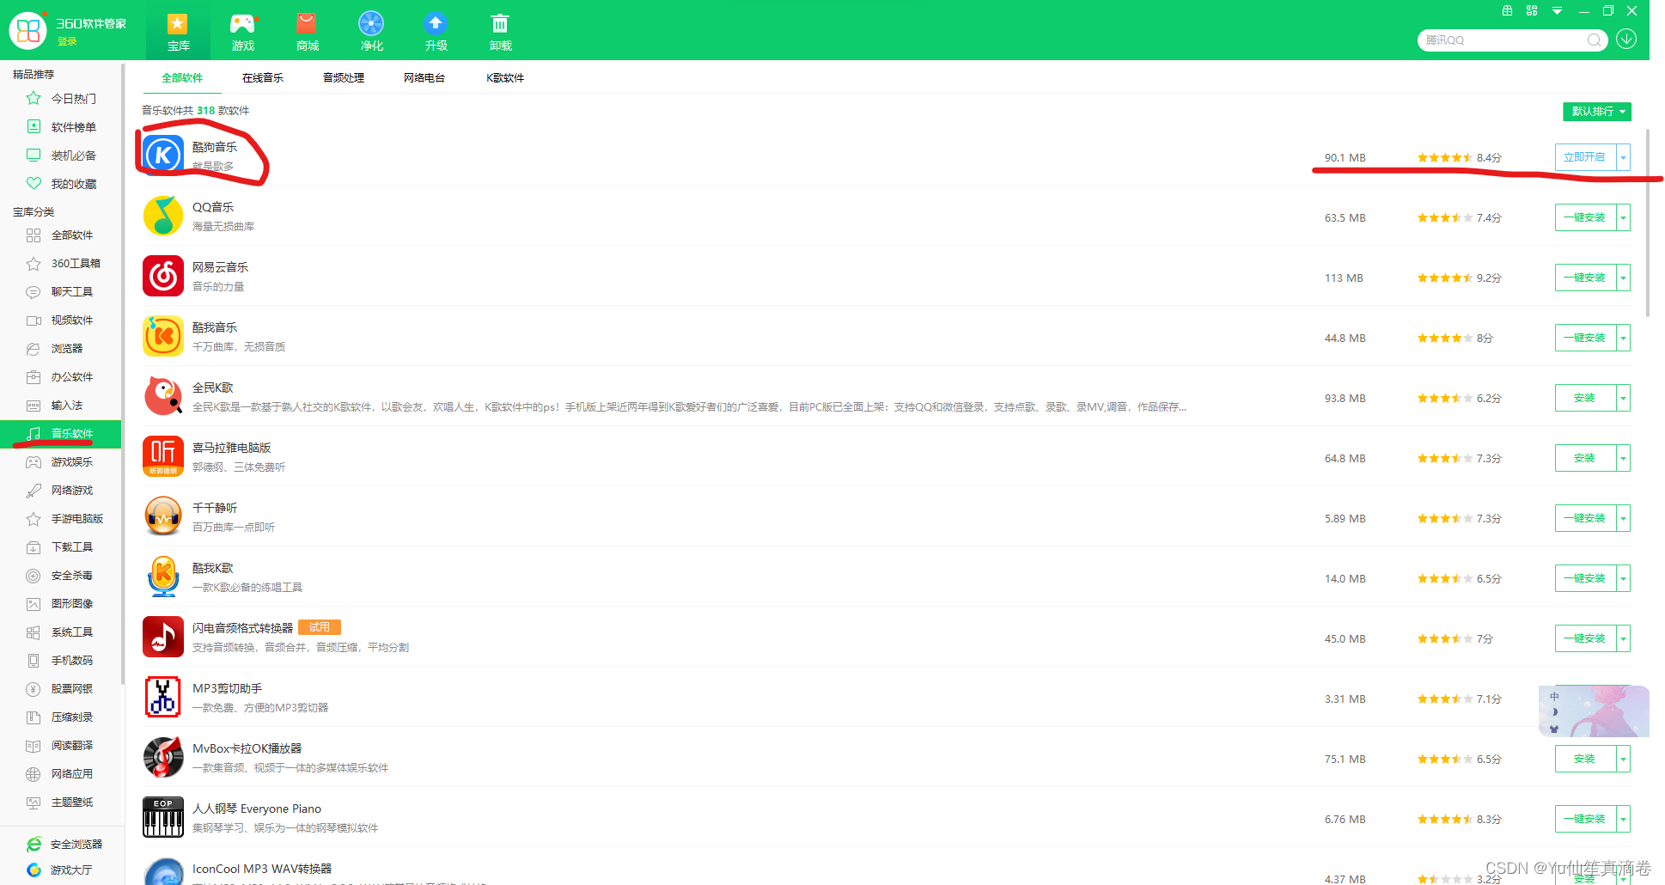Click the 千千静听 headphone icon
The width and height of the screenshot is (1665, 885).
163,516
